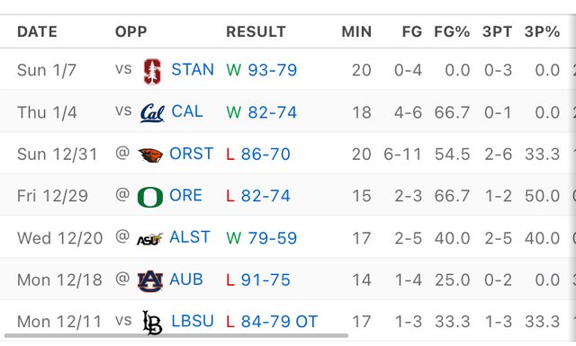Open the STAN team link
This screenshot has width=576, height=346.
193,70
